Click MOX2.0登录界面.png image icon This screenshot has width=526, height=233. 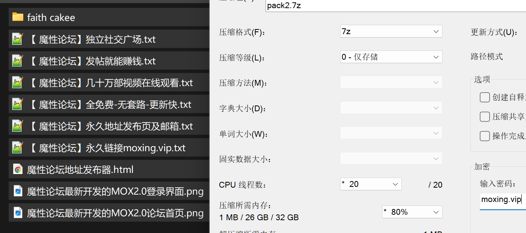point(18,191)
